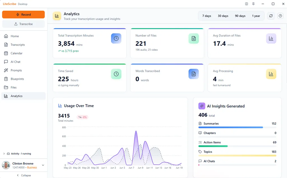Click the Topics count 183
287x178 pixels.
[x=274, y=152]
